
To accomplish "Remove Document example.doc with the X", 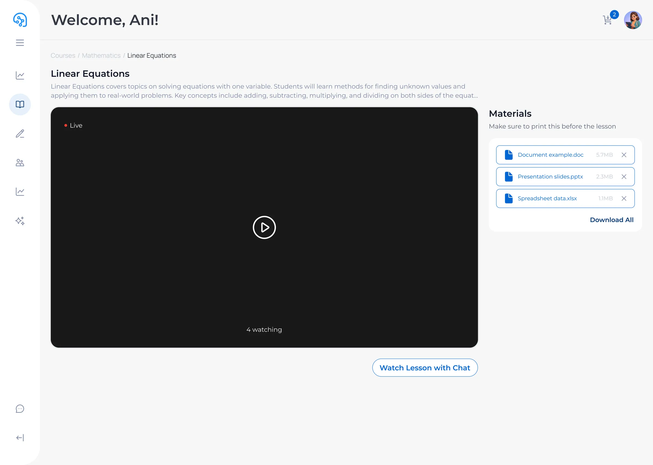I will coord(624,155).
